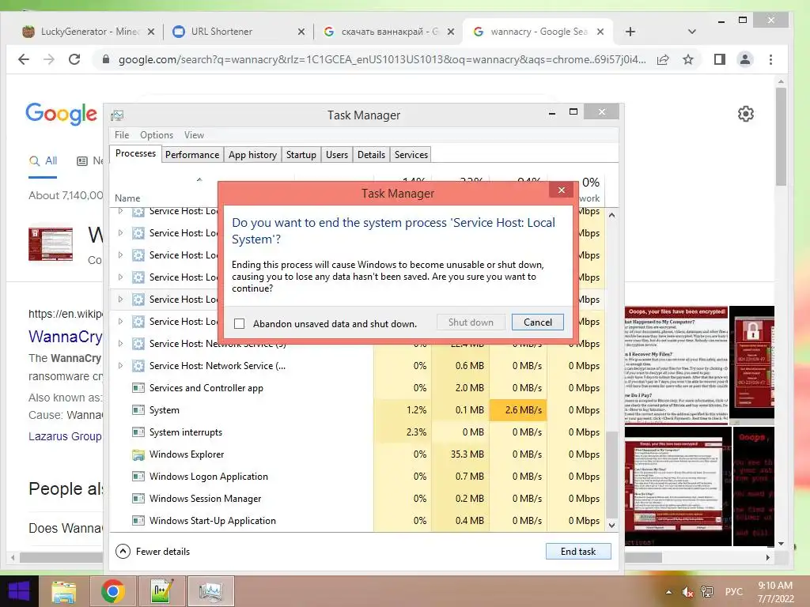Click the Windows Session Manager icon
The height and width of the screenshot is (607, 810).
tap(138, 499)
